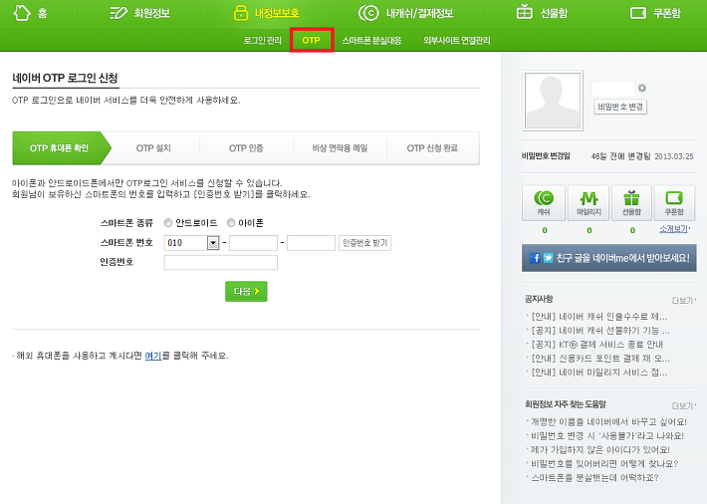Viewport: 707px width, 504px height.
Task: Click the Facebook icon in banner
Action: pyautogui.click(x=535, y=258)
